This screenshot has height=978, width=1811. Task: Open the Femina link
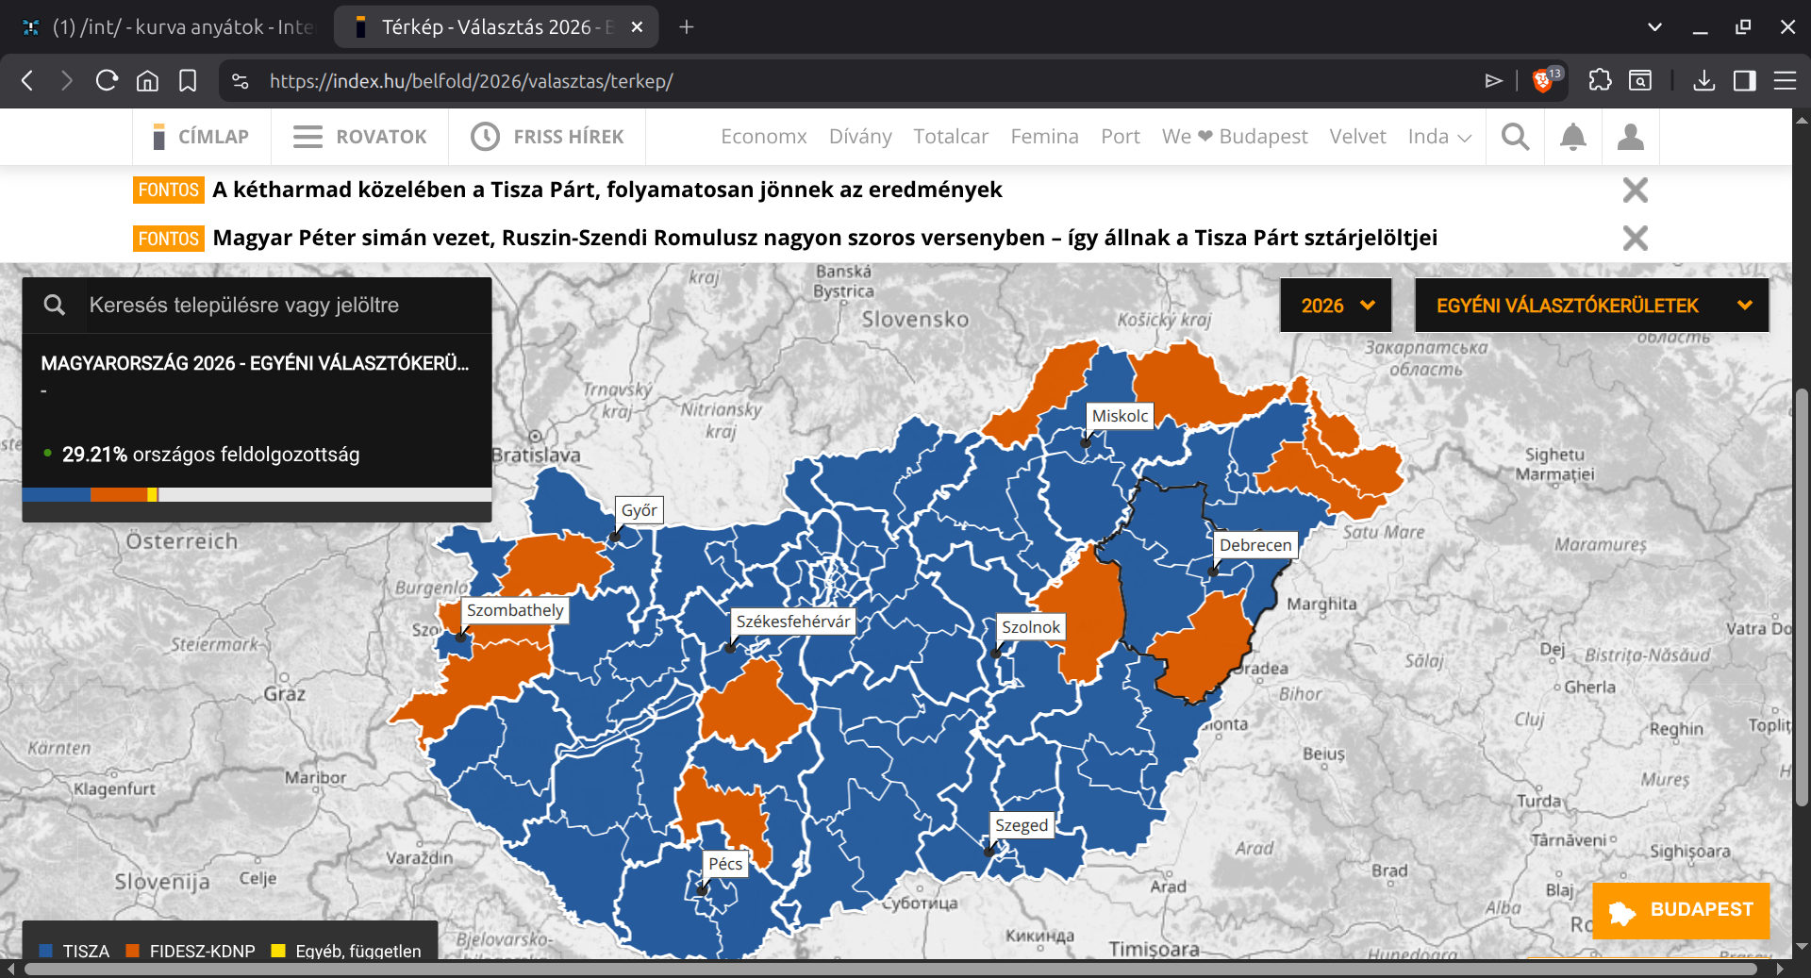tap(1044, 137)
